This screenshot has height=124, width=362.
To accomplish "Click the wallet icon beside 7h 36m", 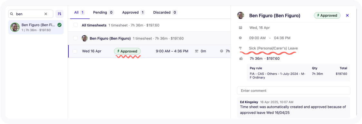I will point(241,58).
